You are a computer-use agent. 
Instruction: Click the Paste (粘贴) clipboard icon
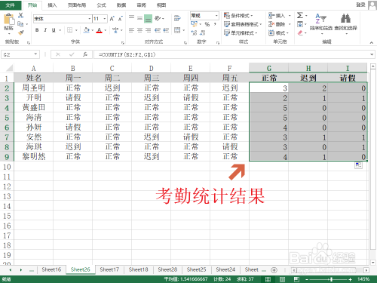pyautogui.click(x=9, y=20)
